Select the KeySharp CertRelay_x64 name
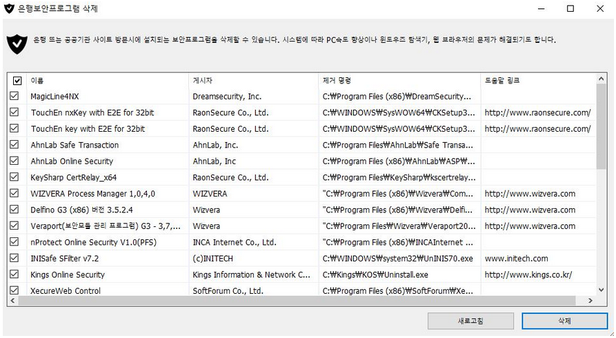This screenshot has width=616, height=338. [x=73, y=178]
